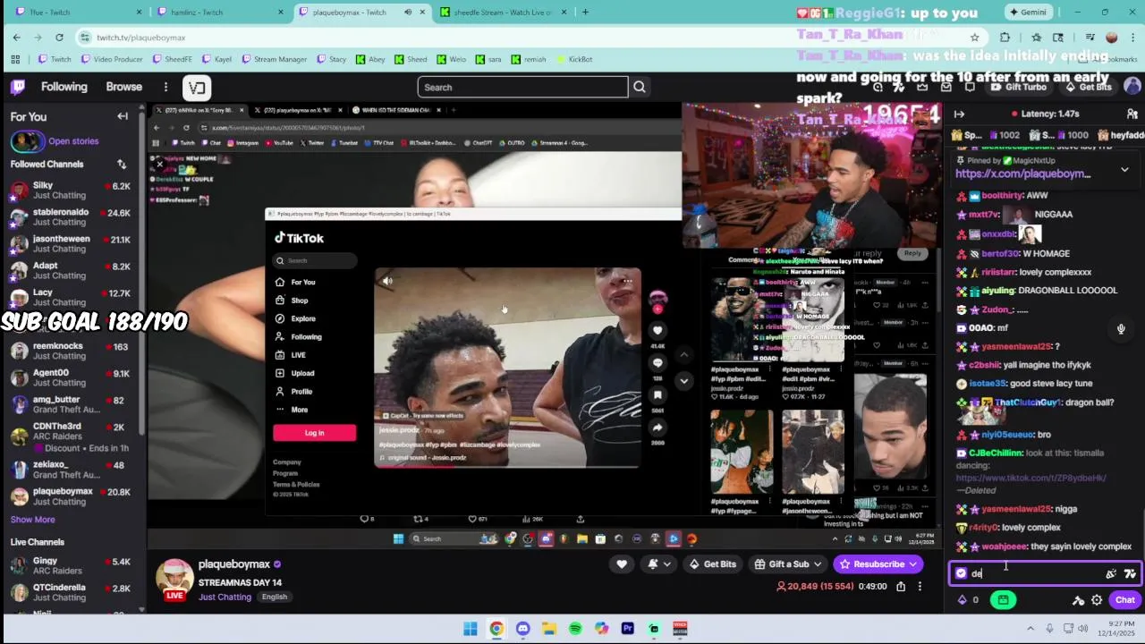
Task: Reload the browser page
Action: coord(59,38)
